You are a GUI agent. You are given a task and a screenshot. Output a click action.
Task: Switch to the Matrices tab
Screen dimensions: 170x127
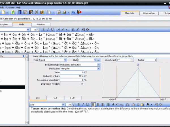41,25
